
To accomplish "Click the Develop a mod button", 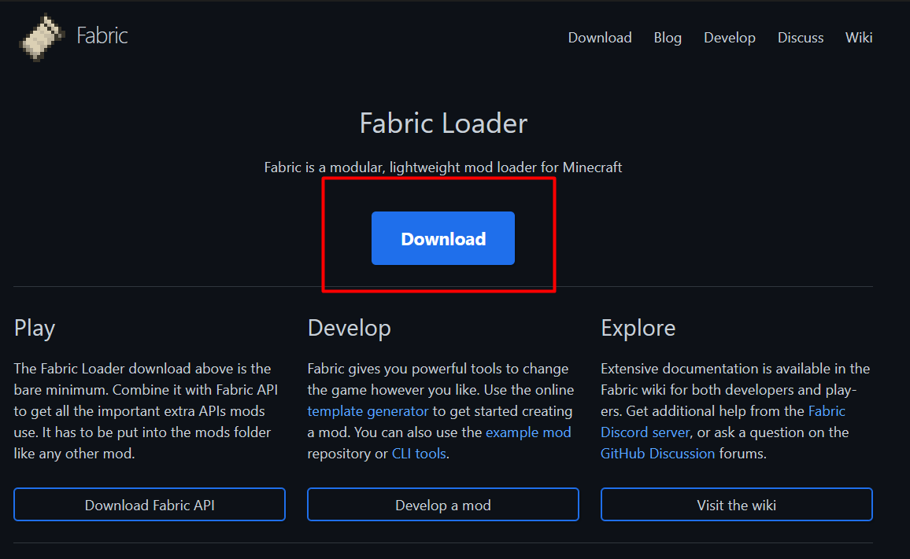I will click(x=443, y=505).
